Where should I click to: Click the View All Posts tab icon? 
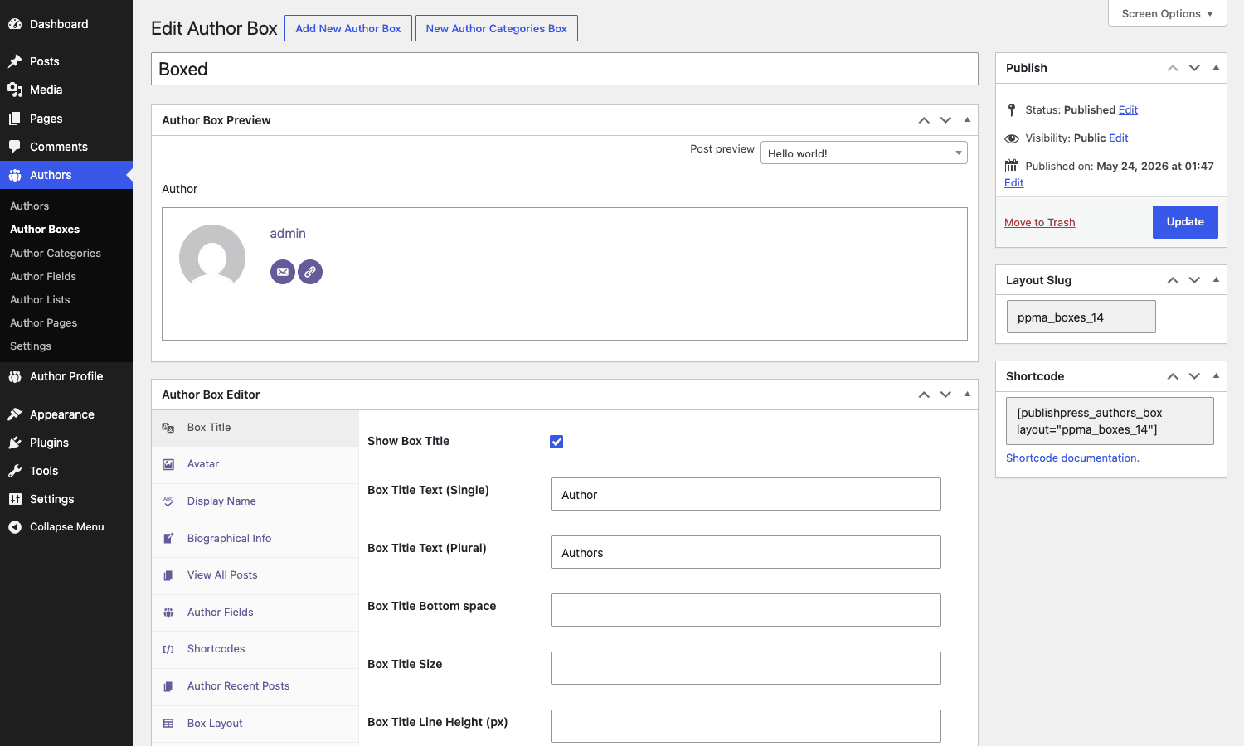click(x=168, y=575)
